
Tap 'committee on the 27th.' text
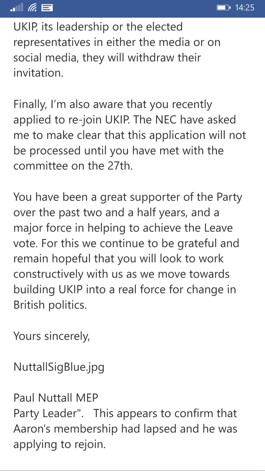(x=73, y=166)
